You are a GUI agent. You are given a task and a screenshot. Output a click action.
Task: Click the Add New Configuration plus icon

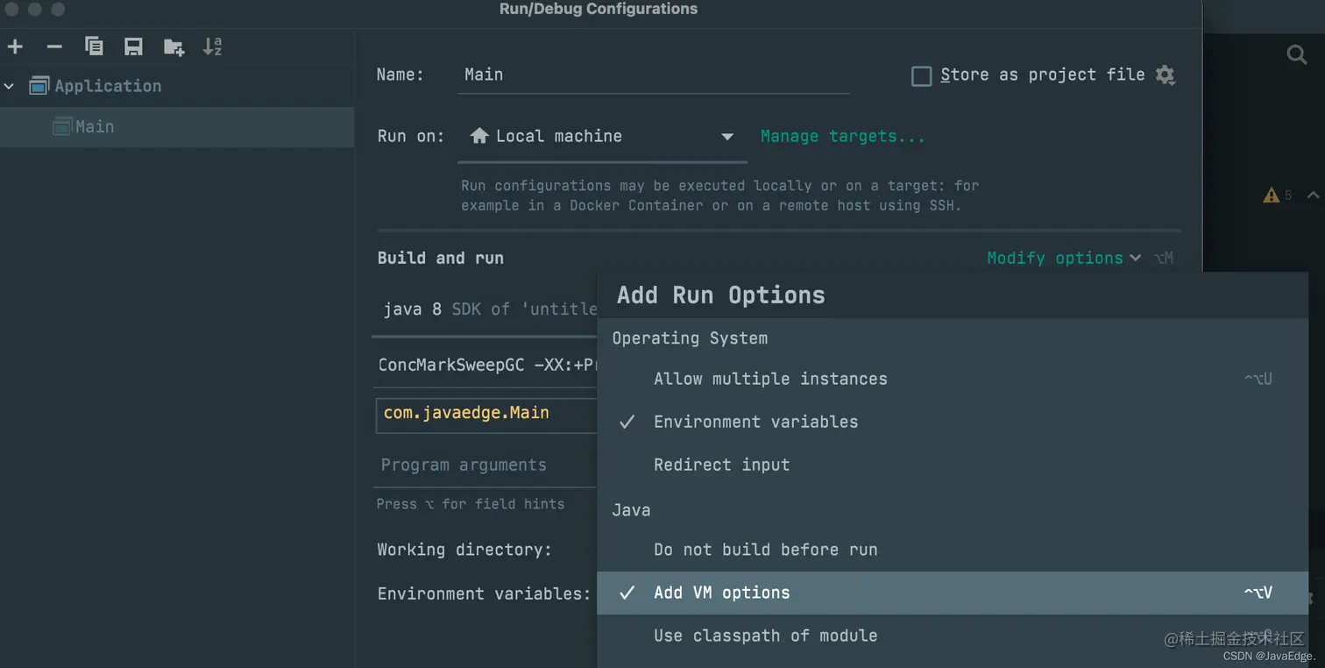point(15,46)
